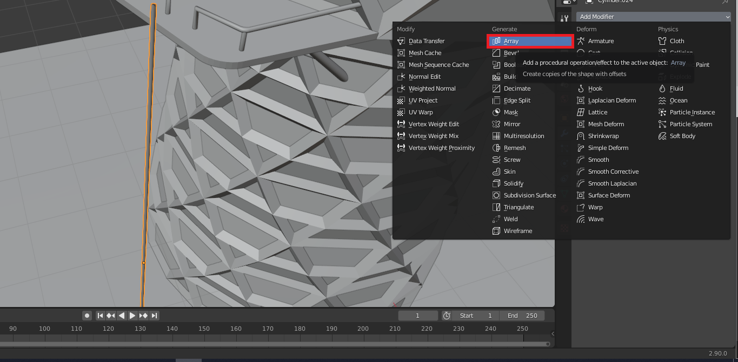
Task: Add Ocean physics modifier
Action: [679, 100]
